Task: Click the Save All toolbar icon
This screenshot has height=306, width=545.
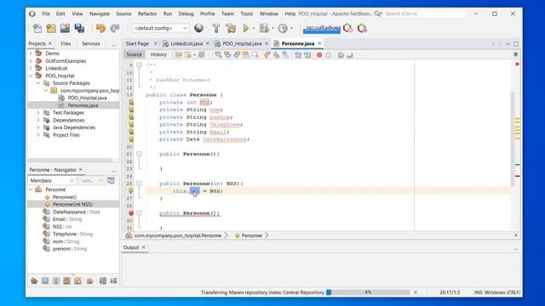Action: coord(79,28)
